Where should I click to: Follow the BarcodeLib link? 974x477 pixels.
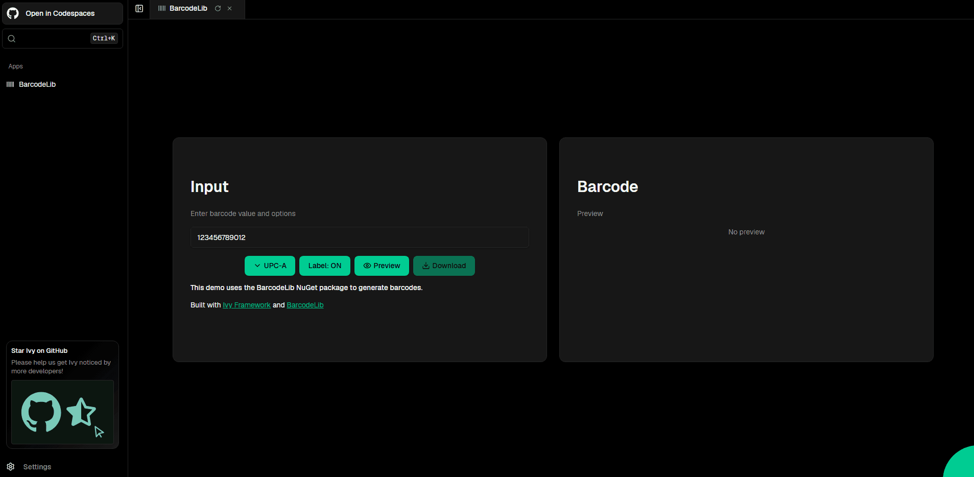click(x=305, y=305)
